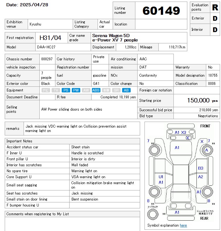The height and width of the screenshot is (231, 221).
Task: Click the car name Serena Wagon 5D
Action: coord(111,36)
